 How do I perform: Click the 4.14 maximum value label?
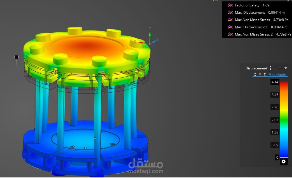pos(274,82)
